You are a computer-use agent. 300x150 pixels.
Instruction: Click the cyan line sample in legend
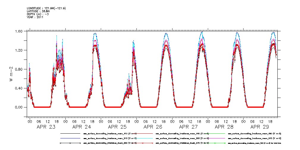(x=142, y=138)
